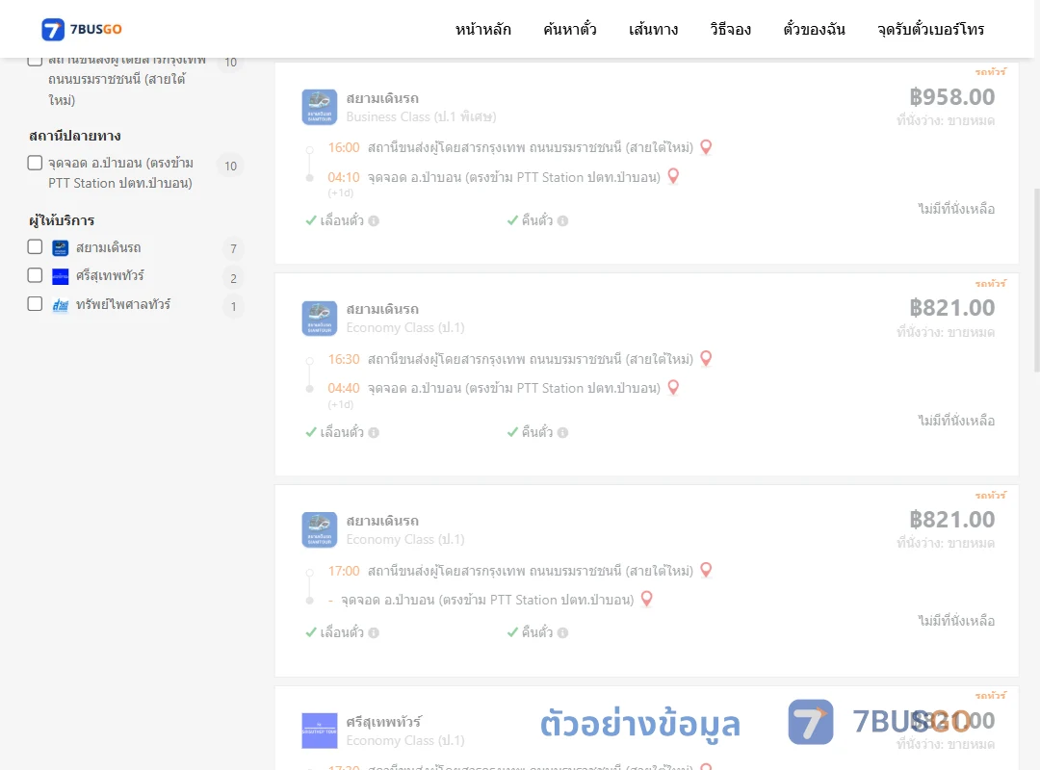Click ศรีสุเทพทัวร์ operator name on bottom card
This screenshot has height=770, width=1040.
pyautogui.click(x=384, y=722)
